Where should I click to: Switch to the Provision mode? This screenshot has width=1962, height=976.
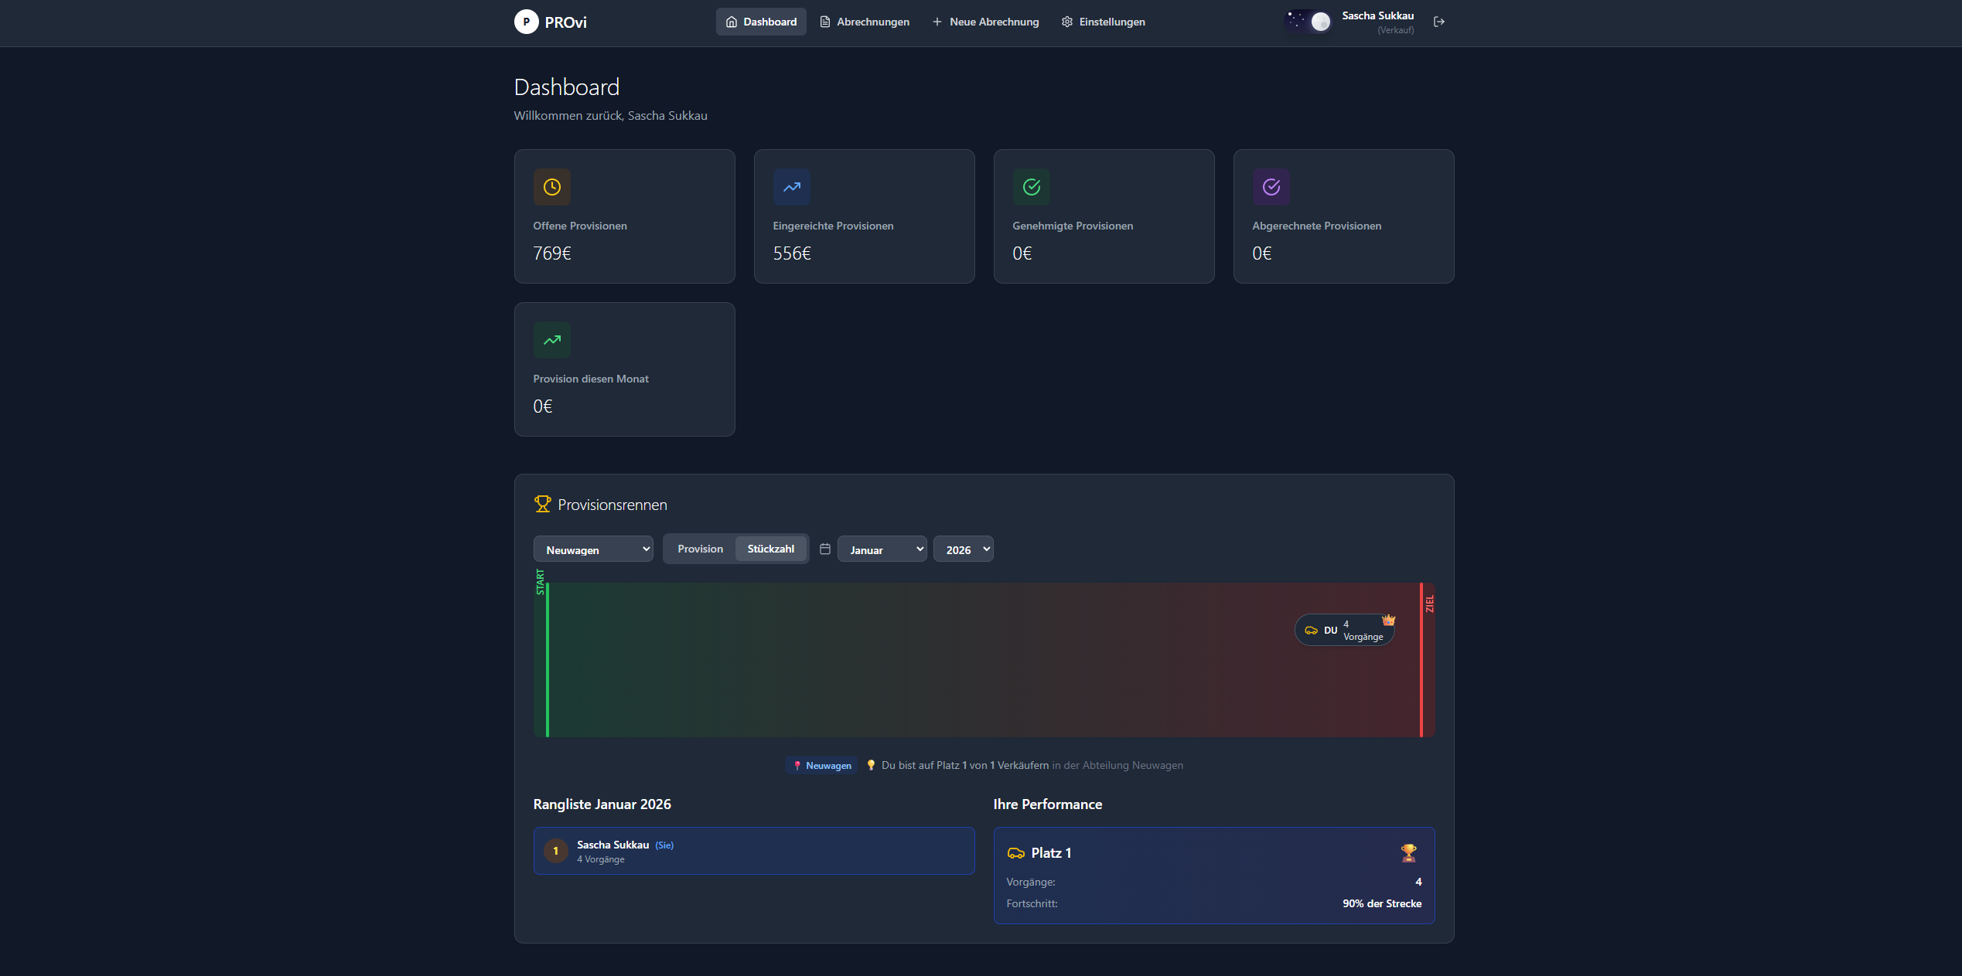(699, 549)
